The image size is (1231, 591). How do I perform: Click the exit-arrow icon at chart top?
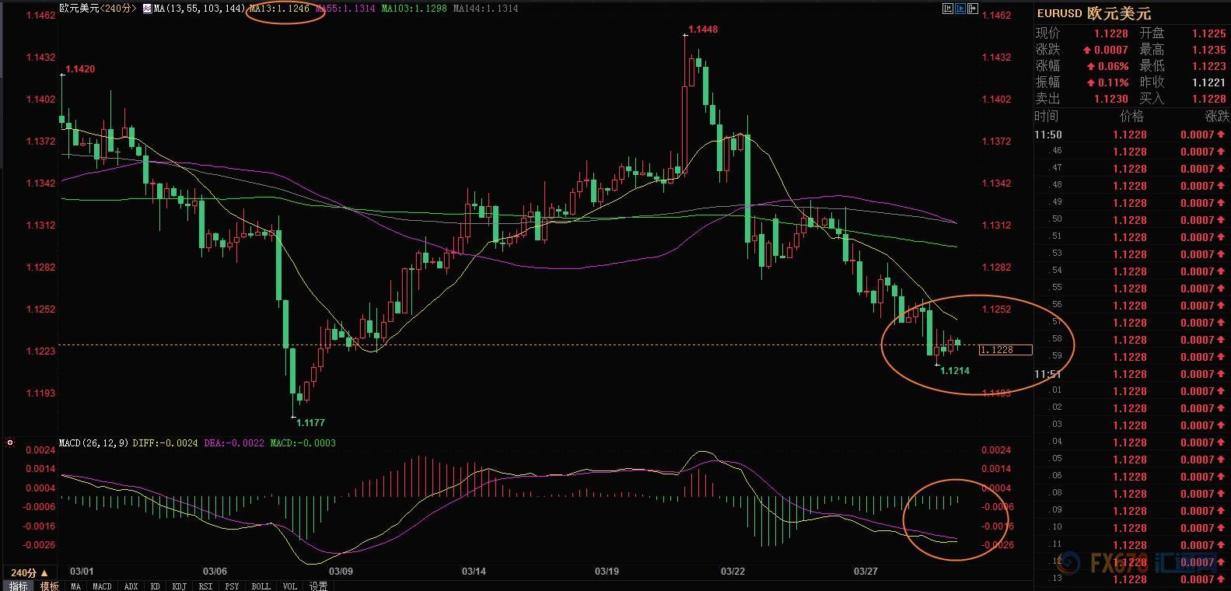point(973,9)
